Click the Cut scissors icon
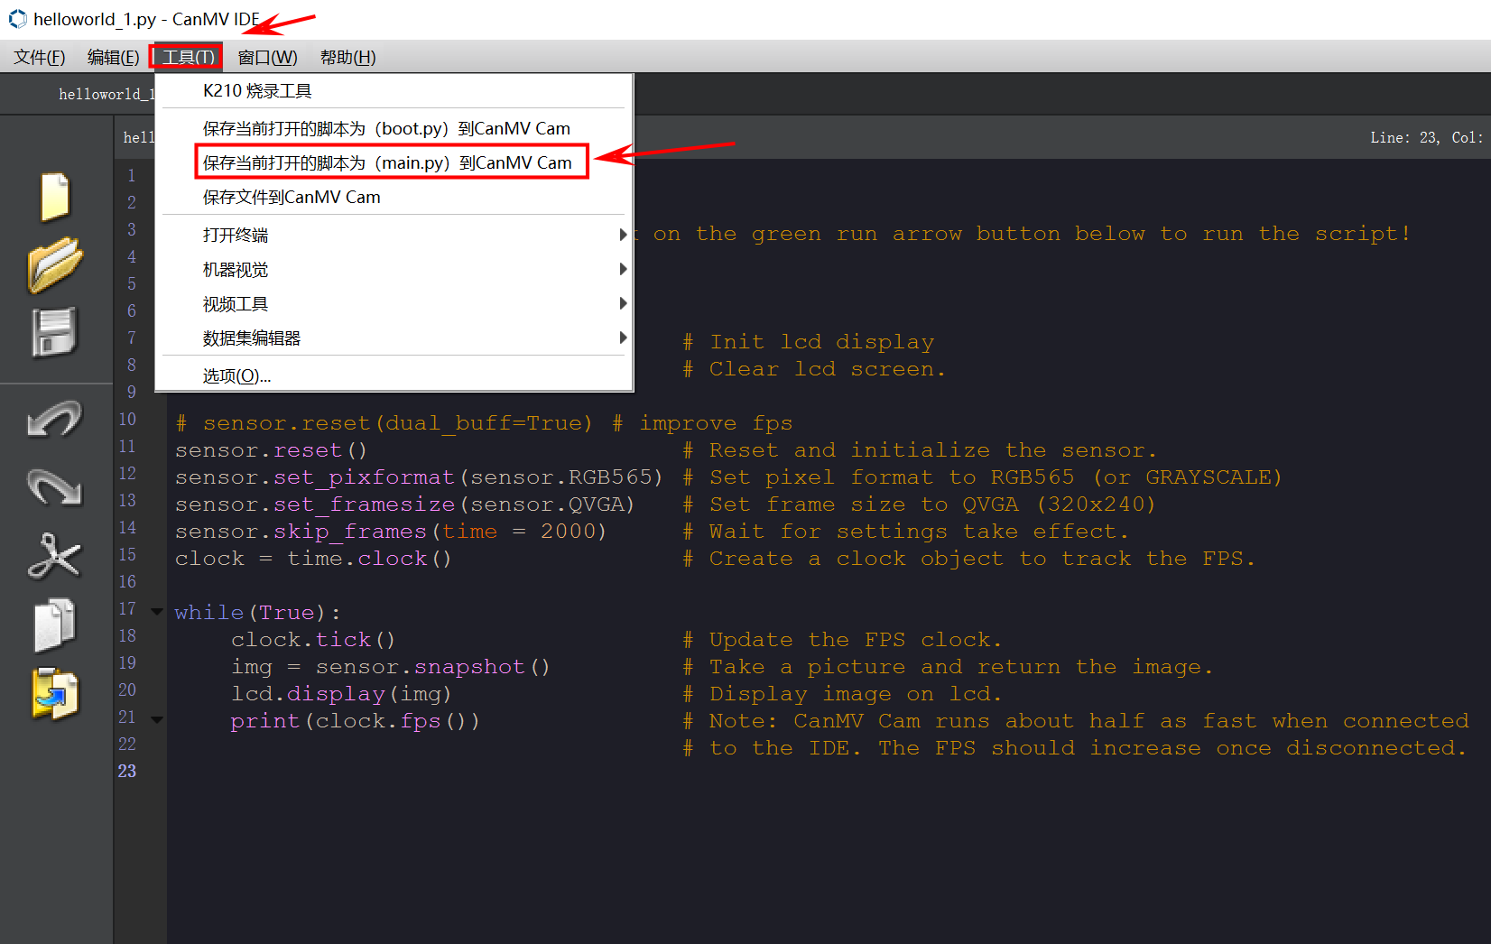 pos(55,556)
